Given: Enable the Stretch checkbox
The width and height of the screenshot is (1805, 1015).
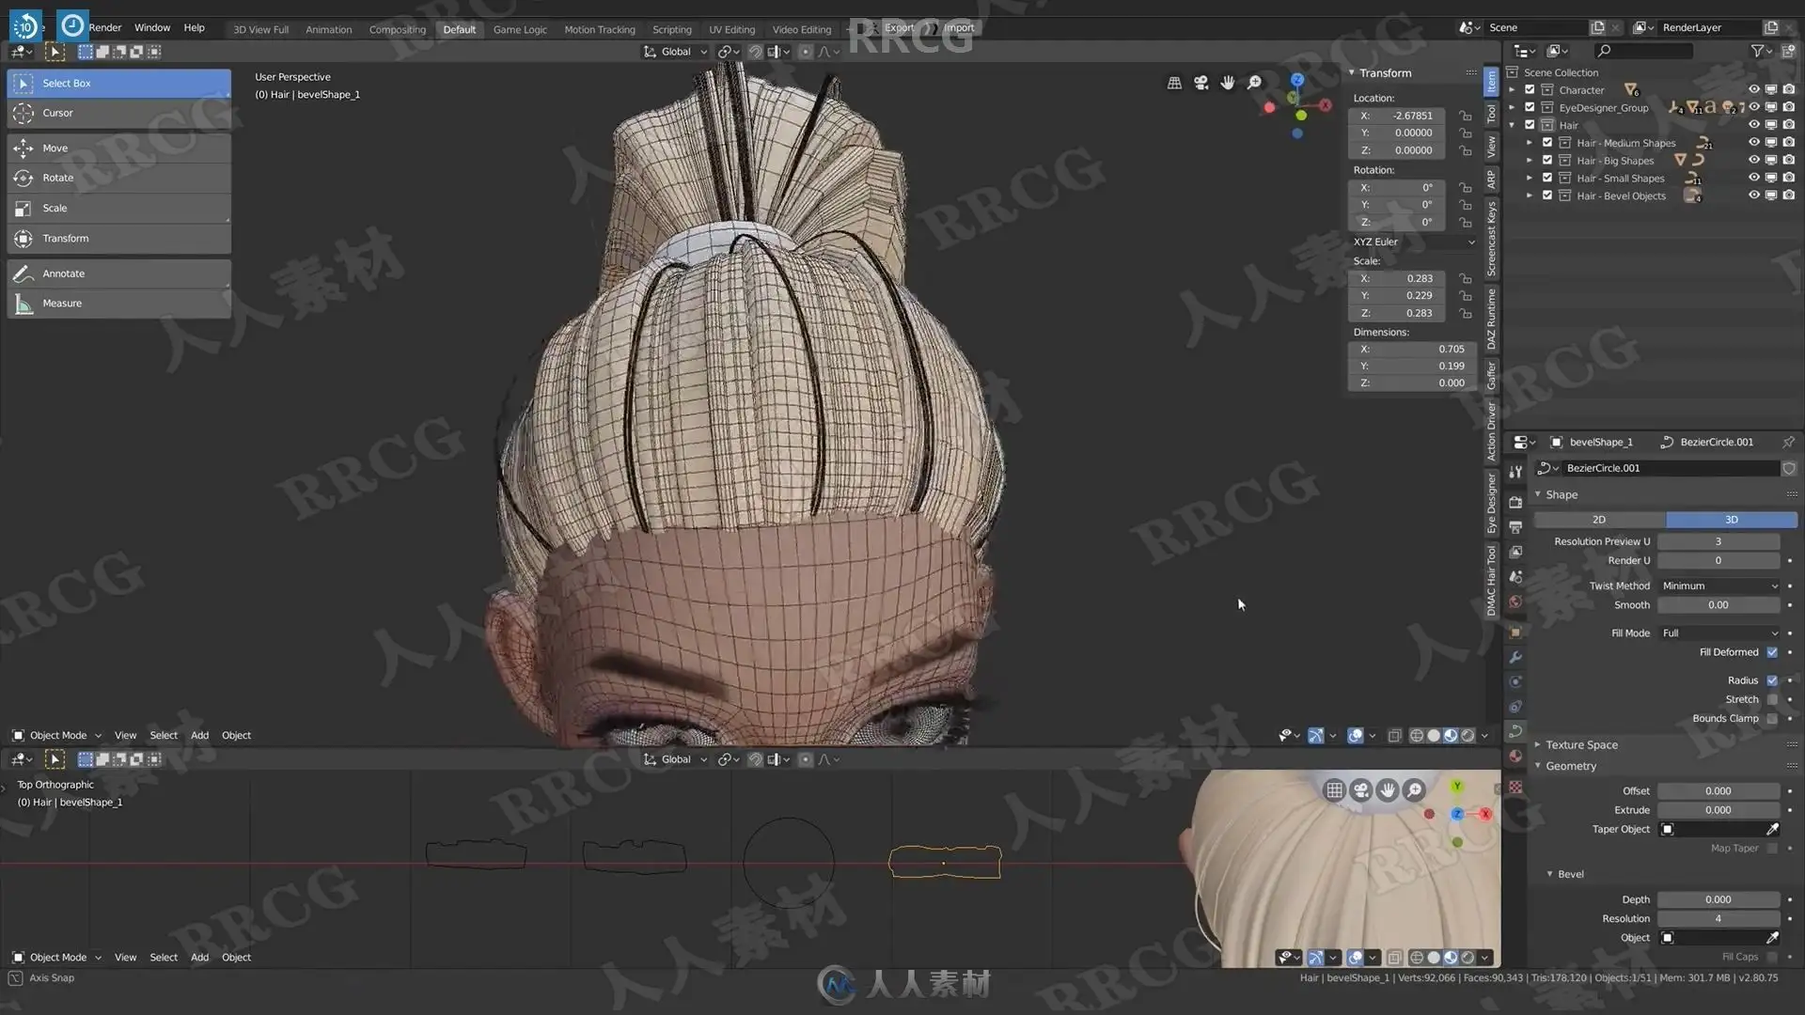Looking at the screenshot, I should pos(1772,699).
